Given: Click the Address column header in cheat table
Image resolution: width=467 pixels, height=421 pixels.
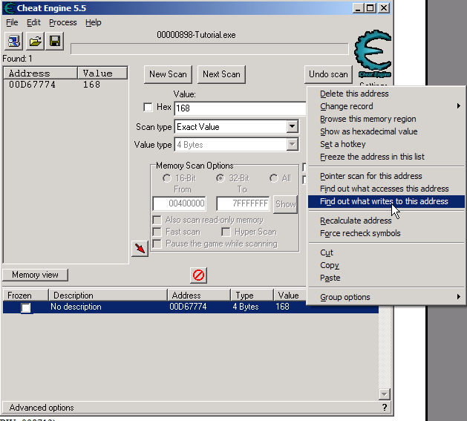Looking at the screenshot, I should [199, 296].
